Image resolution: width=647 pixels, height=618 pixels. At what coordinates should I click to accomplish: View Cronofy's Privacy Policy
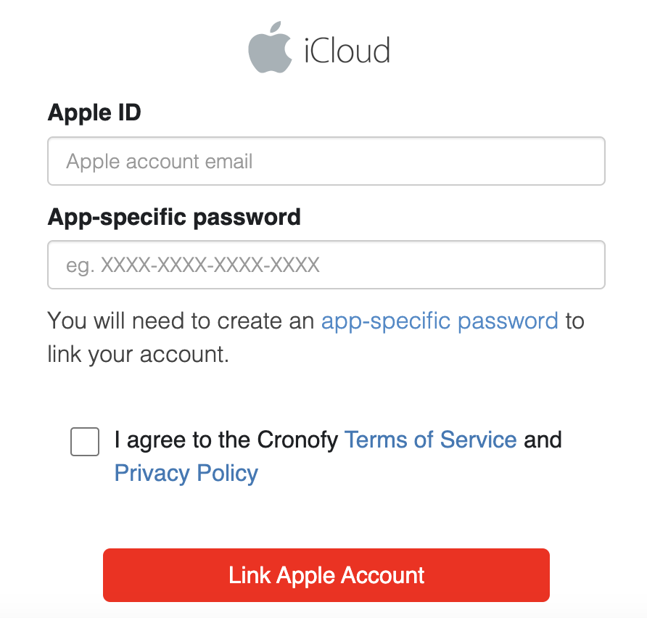186,473
